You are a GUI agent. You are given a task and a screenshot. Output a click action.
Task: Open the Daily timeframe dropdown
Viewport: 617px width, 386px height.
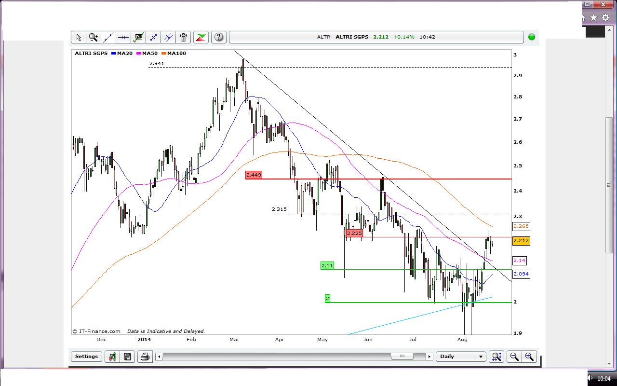460,357
